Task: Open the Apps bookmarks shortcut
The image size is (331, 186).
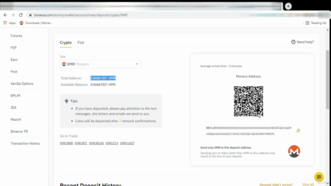Action: [x=9, y=23]
